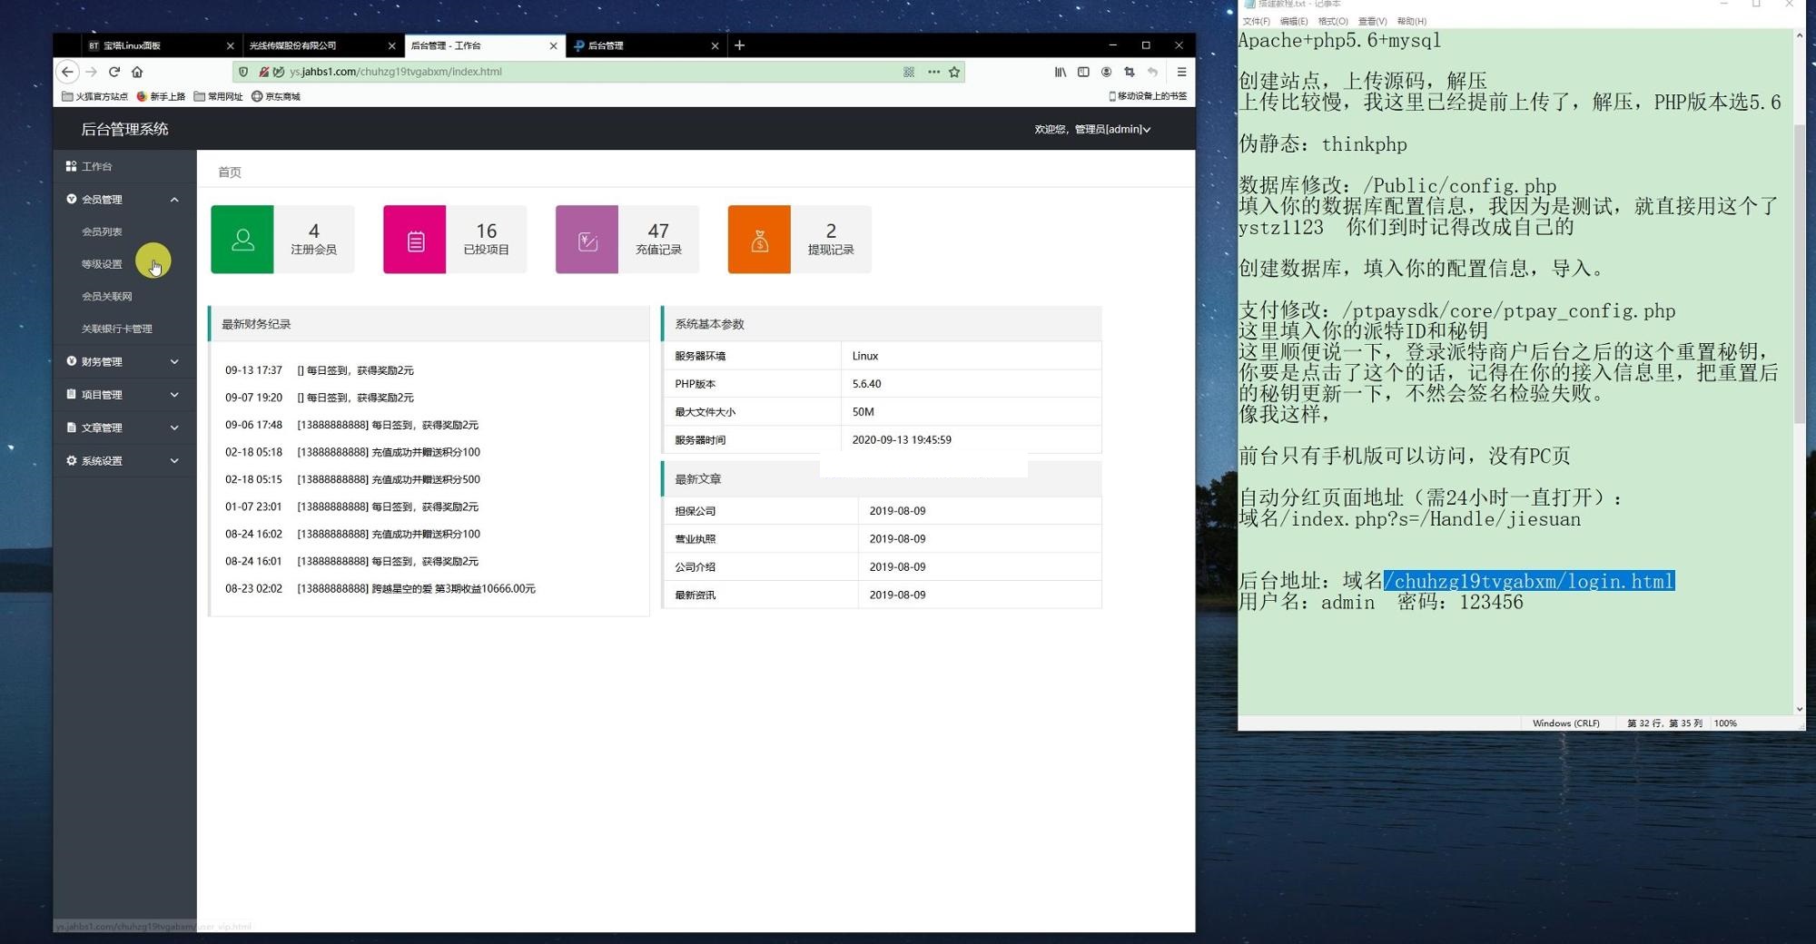Switch to the 宝塔Linux面板 browser tab
This screenshot has width=1816, height=944.
154,45
